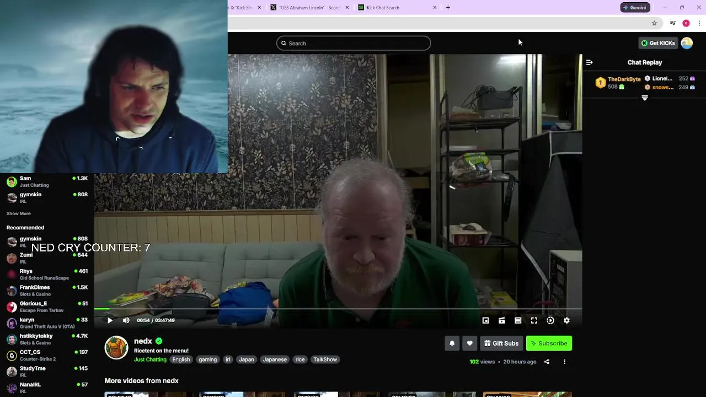Enable theater mode in the player
706x397 pixels.
pos(518,320)
